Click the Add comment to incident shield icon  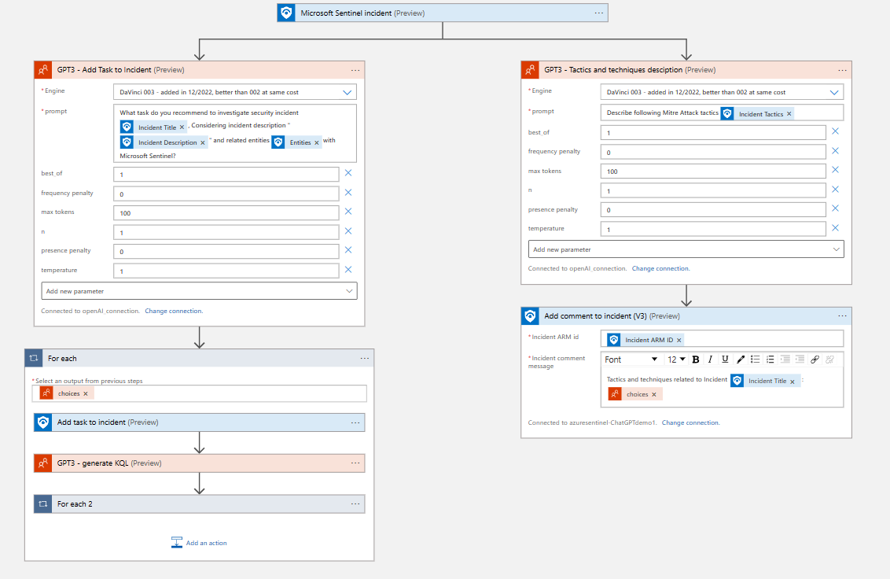tap(530, 316)
